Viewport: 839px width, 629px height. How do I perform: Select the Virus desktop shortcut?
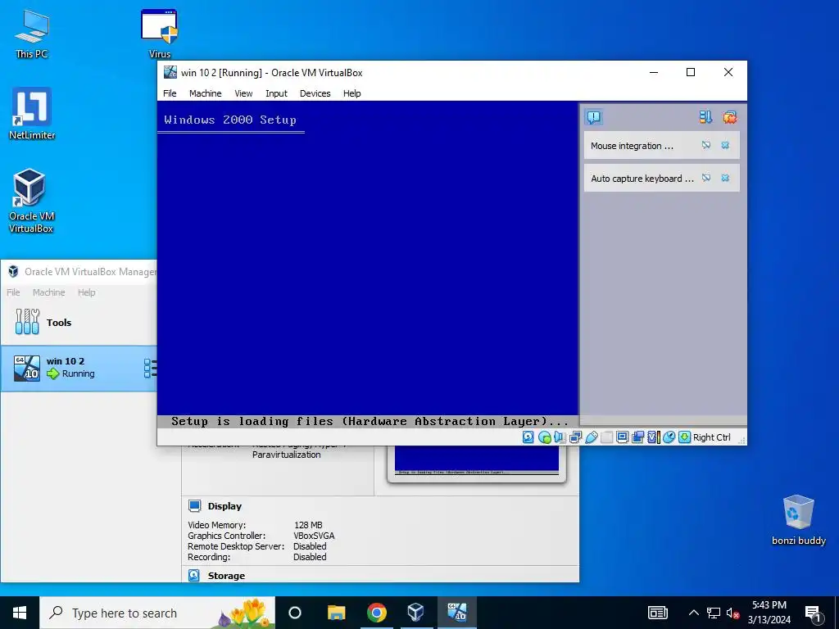pyautogui.click(x=160, y=34)
